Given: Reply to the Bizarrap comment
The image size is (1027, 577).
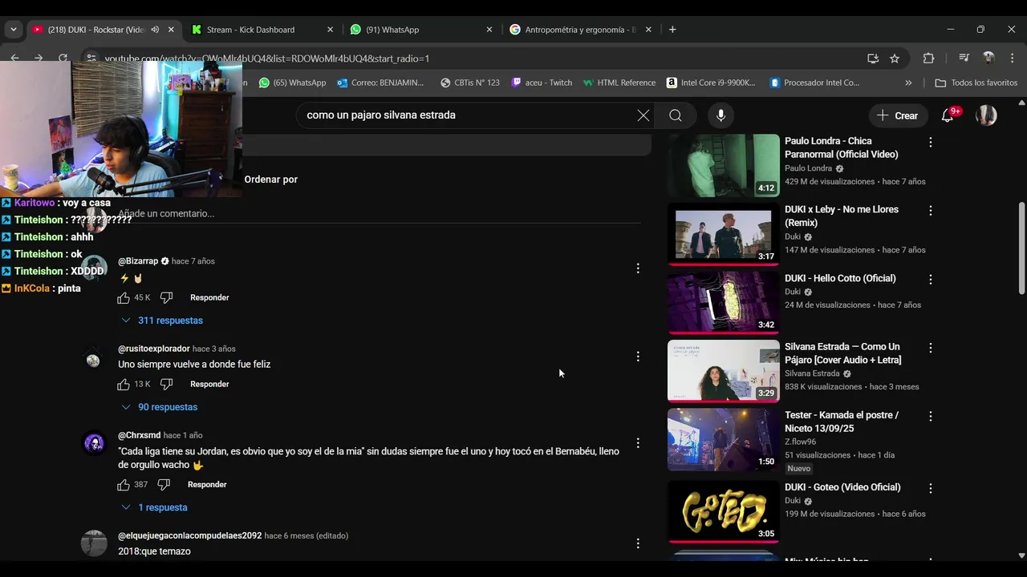Looking at the screenshot, I should pos(209,297).
